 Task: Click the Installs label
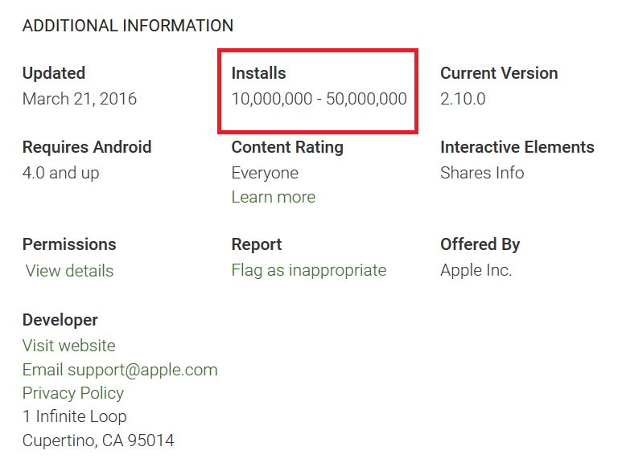coord(258,73)
